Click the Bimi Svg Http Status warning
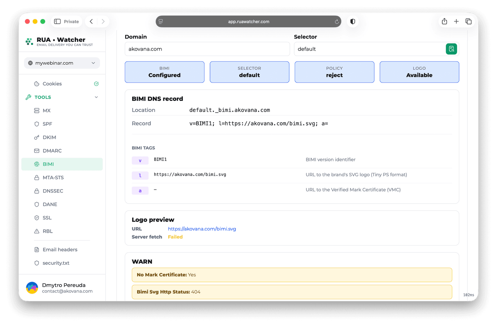Screen dimensions: 497x326 [x=292, y=292]
